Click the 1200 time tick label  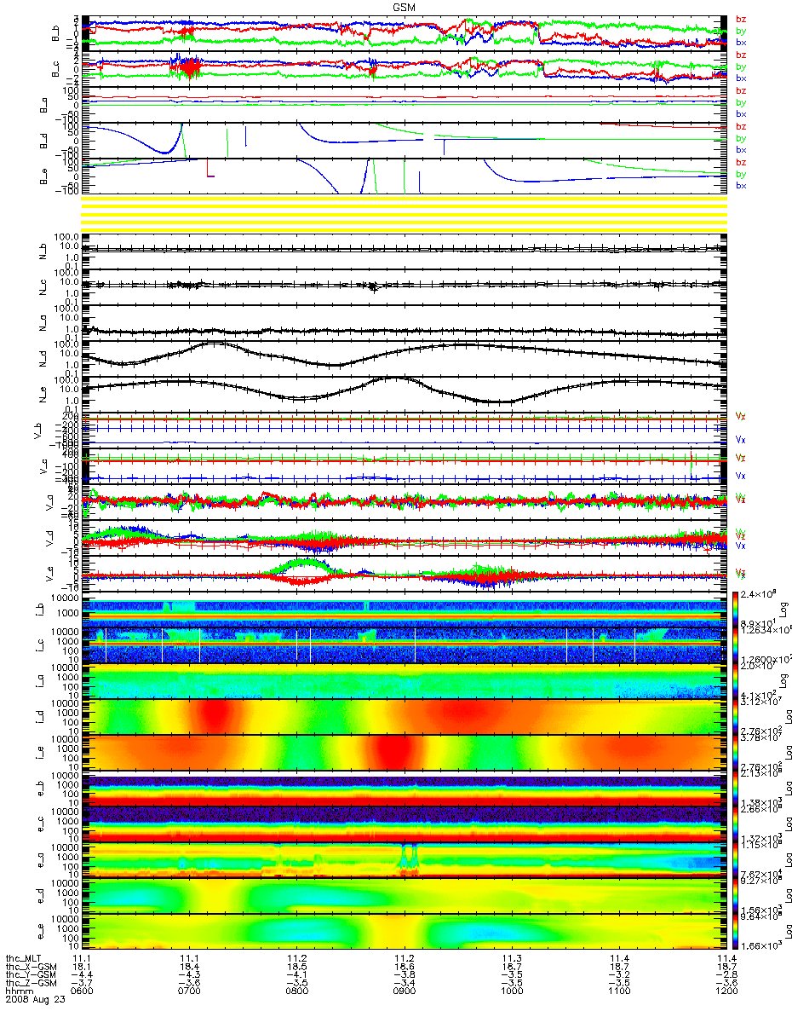point(726,992)
